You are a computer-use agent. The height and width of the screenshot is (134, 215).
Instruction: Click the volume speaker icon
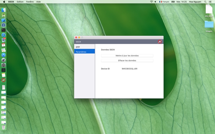coord(155,2)
